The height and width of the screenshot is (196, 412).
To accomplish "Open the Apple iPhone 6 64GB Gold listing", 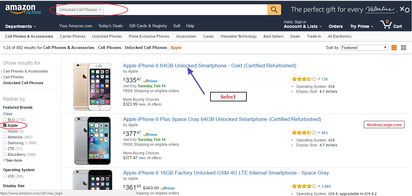I will pyautogui.click(x=210, y=66).
